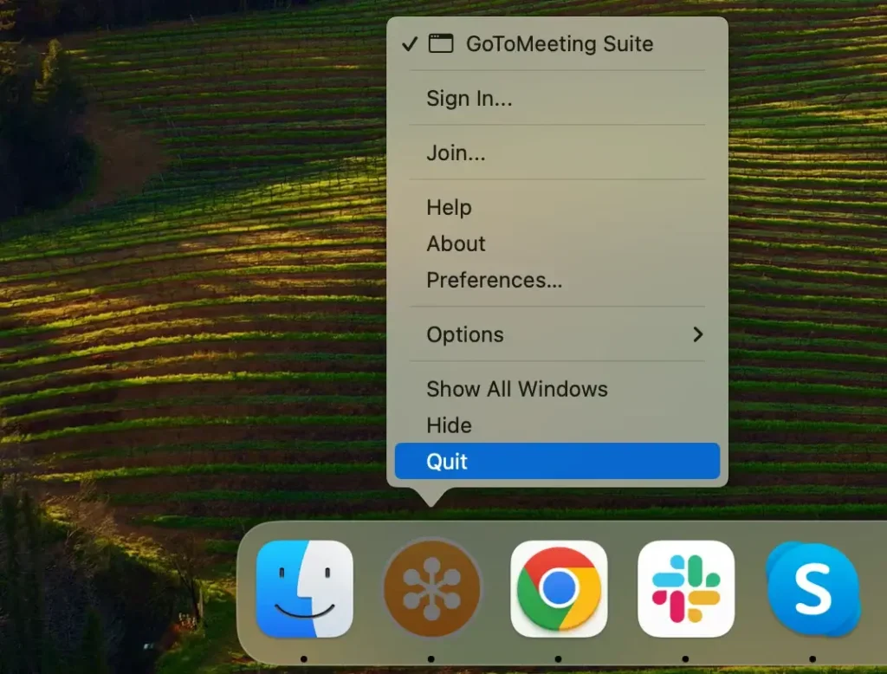Choose Show All Windows
The width and height of the screenshot is (887, 674).
pos(557,389)
